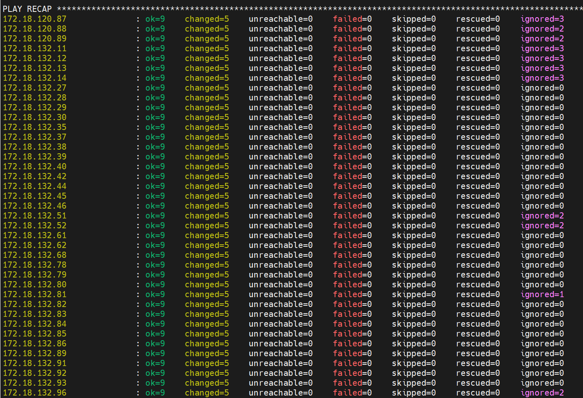Screen dimensions: 583x398
Task: Select host address 172.18.132.96
Action: tap(34, 393)
